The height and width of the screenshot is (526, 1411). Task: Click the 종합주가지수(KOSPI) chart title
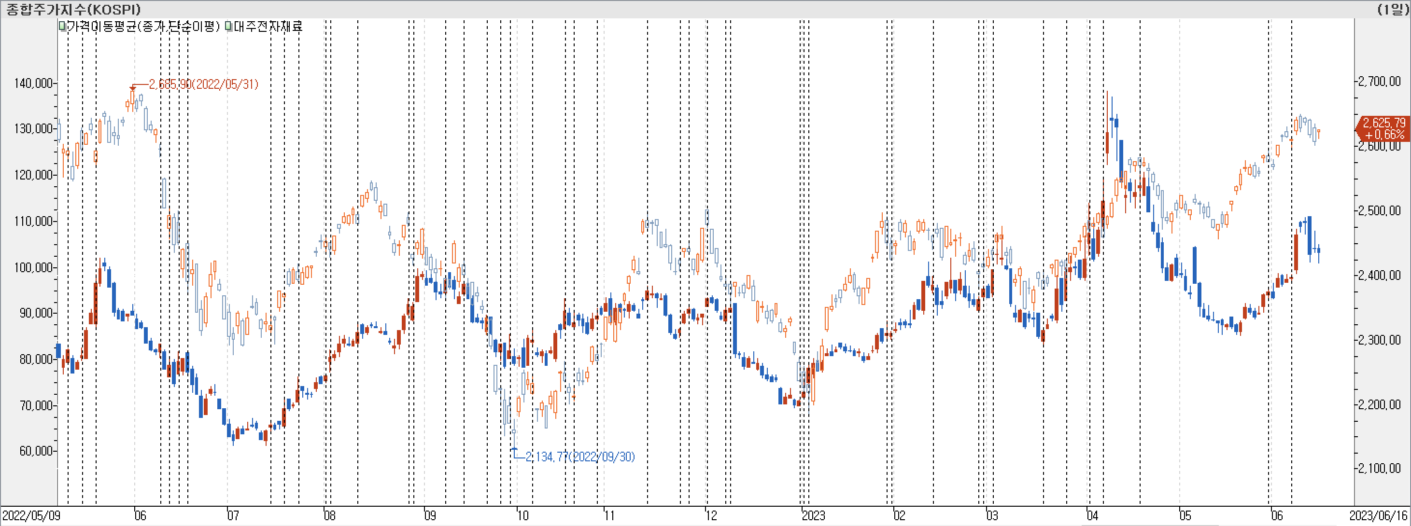pos(73,9)
